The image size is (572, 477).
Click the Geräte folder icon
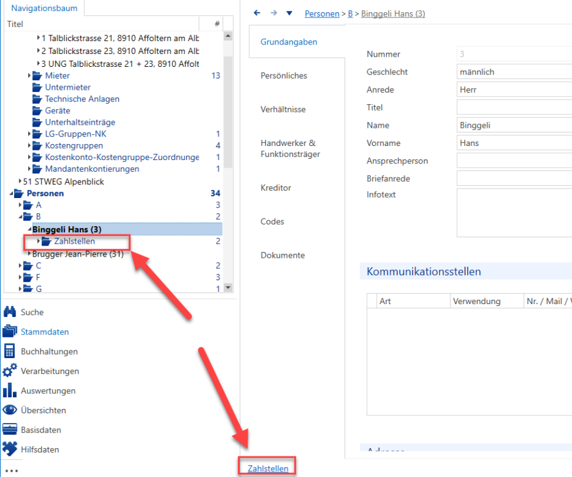pos(37,111)
